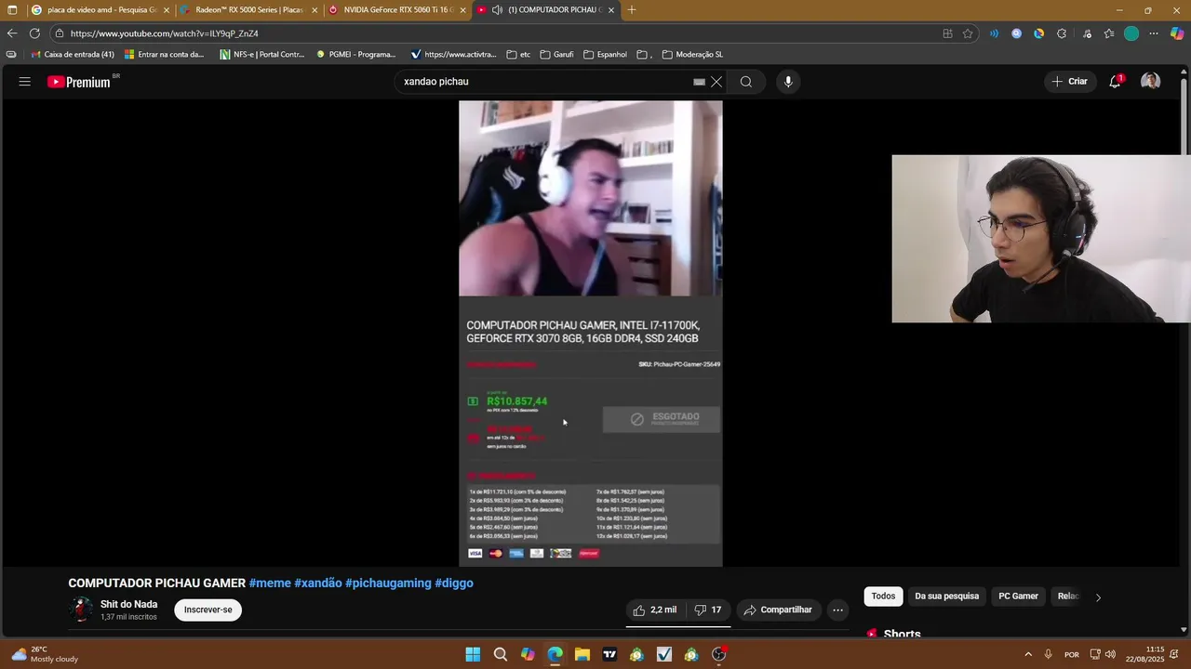Screen dimensions: 1191x669
Task: Select the 'Da sua pesquisa' chip
Action: tap(946, 597)
